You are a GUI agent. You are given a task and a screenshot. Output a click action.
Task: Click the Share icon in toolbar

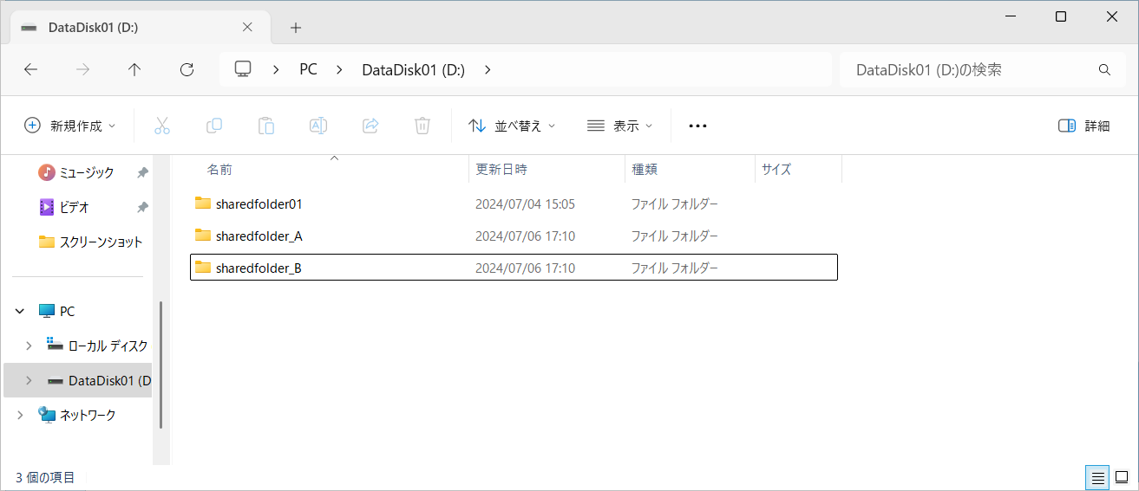[x=370, y=126]
